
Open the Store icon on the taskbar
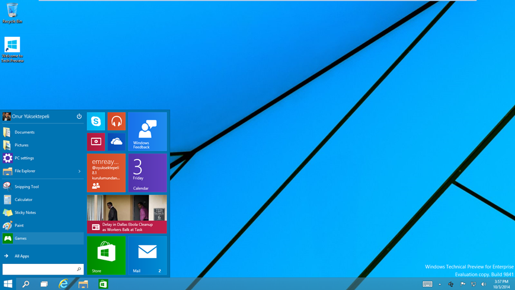click(103, 284)
